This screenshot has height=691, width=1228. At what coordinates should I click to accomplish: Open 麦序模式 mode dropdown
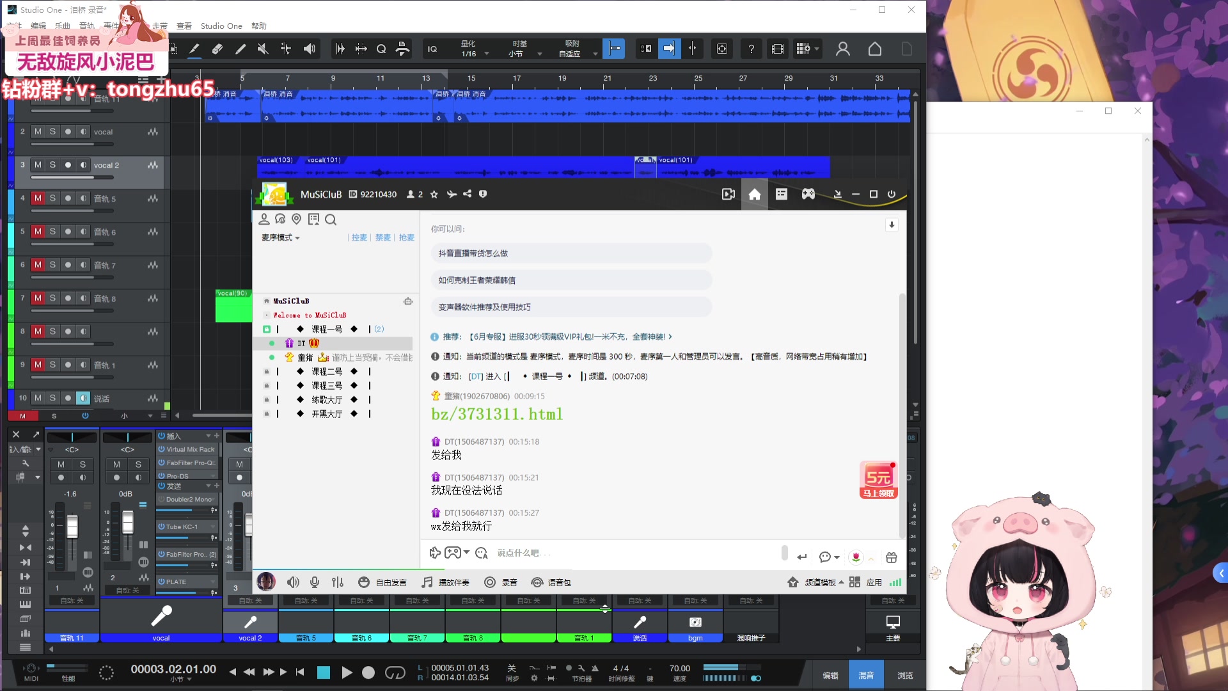pos(280,237)
